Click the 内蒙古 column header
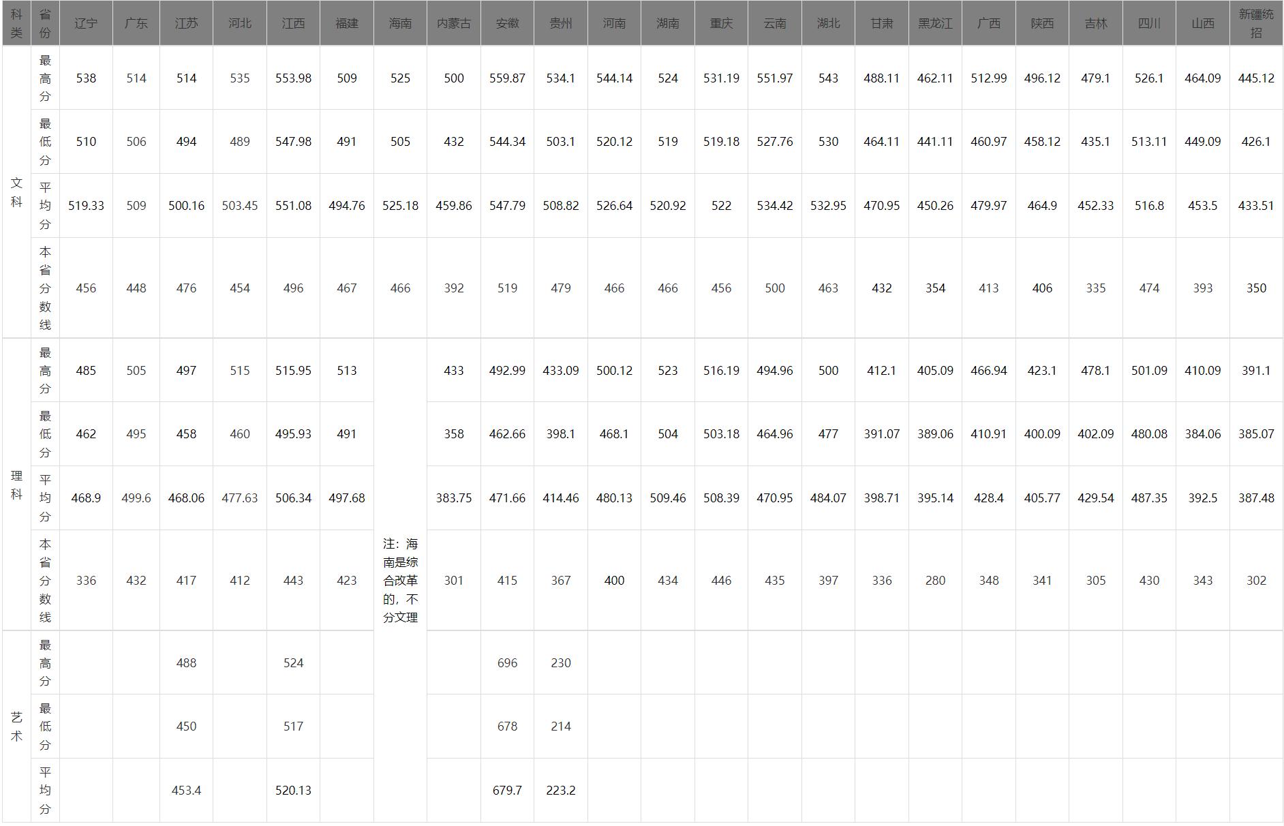The width and height of the screenshot is (1284, 826). pos(454,23)
